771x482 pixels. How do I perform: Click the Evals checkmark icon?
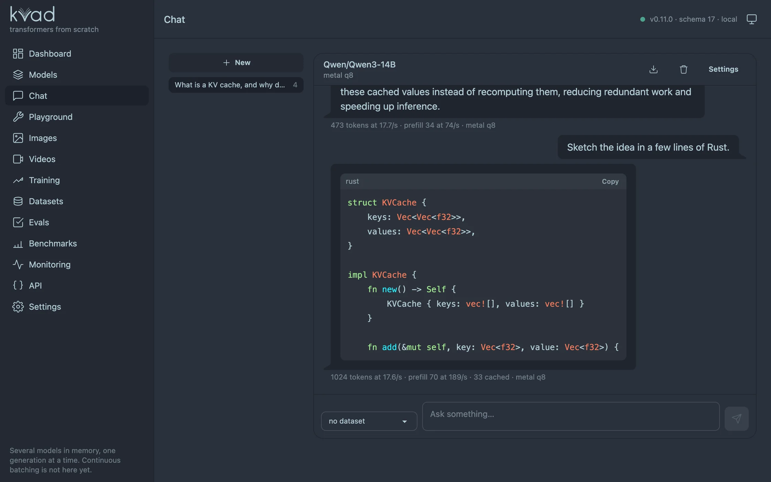click(x=18, y=222)
